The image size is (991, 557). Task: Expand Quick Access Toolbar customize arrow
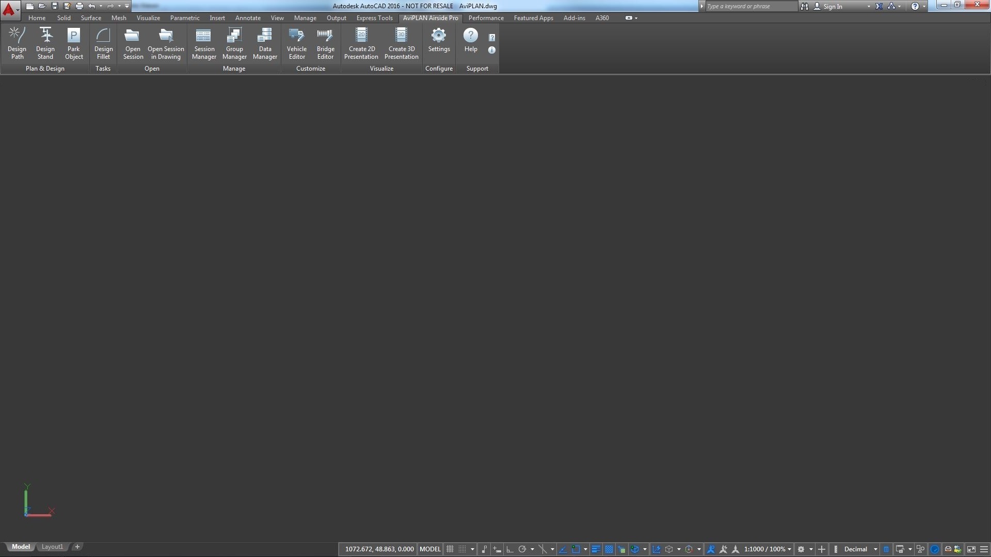(127, 6)
